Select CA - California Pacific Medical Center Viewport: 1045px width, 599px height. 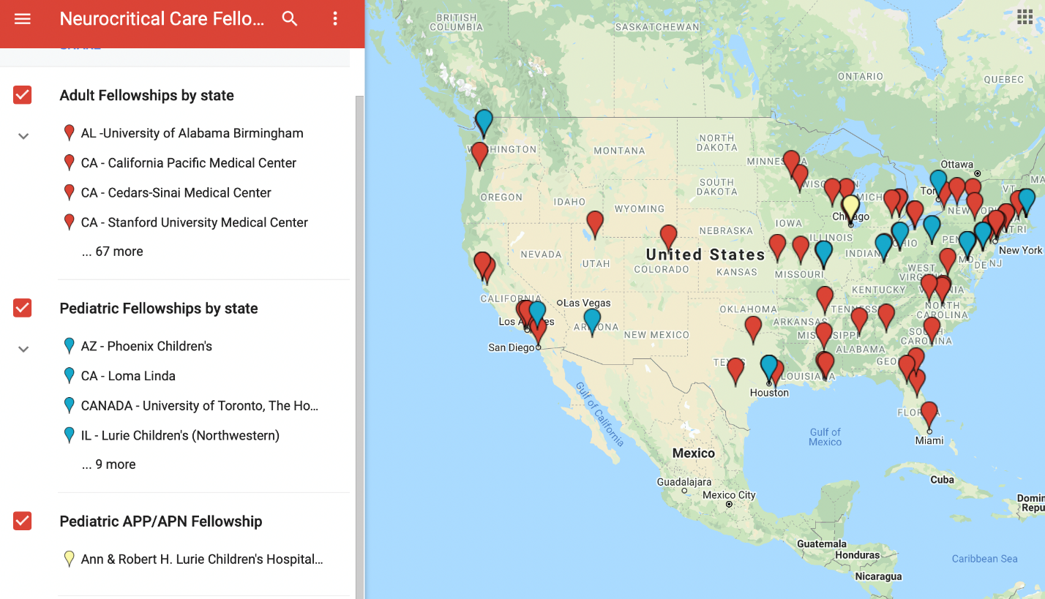click(x=188, y=163)
